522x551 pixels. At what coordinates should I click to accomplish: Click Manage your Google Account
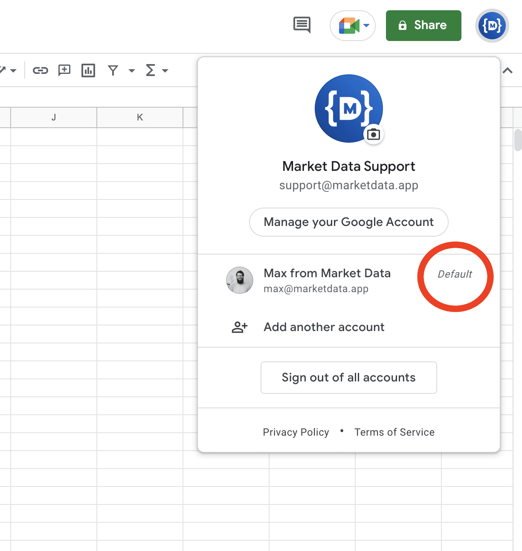(x=348, y=222)
